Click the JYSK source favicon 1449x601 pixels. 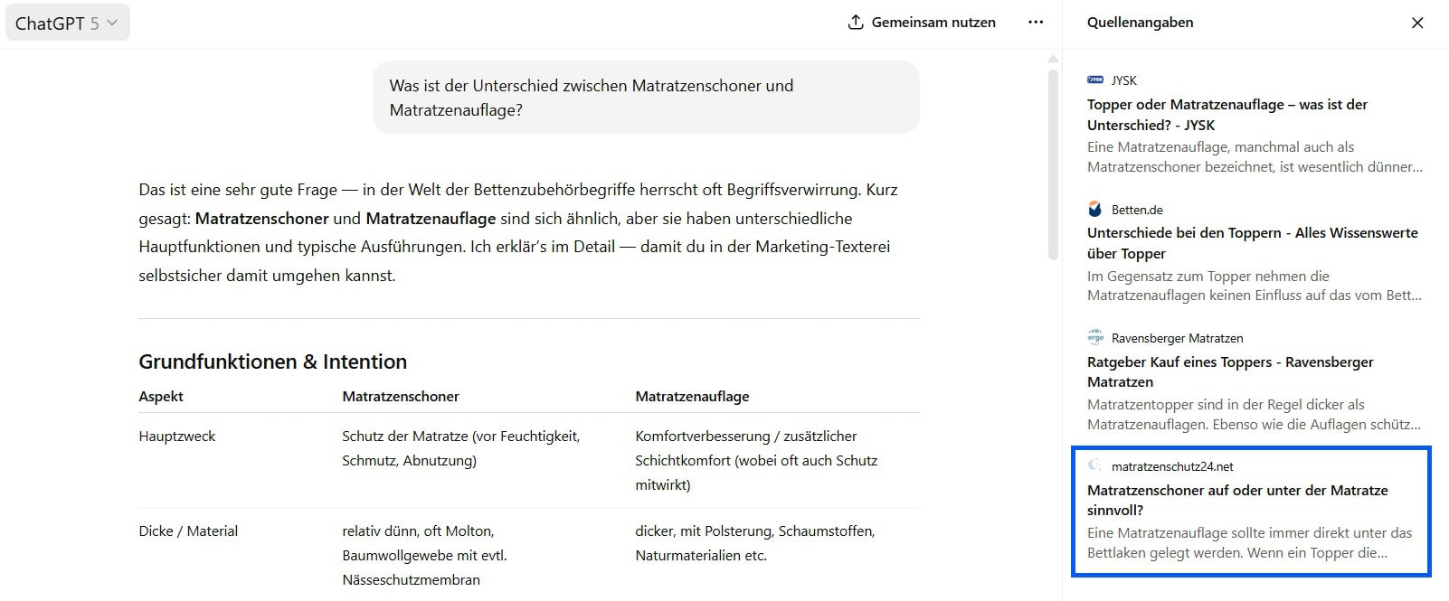[x=1095, y=80]
